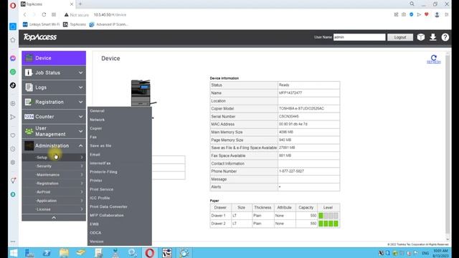
Task: Click the Refresh icon on Device page
Action: tap(433, 59)
